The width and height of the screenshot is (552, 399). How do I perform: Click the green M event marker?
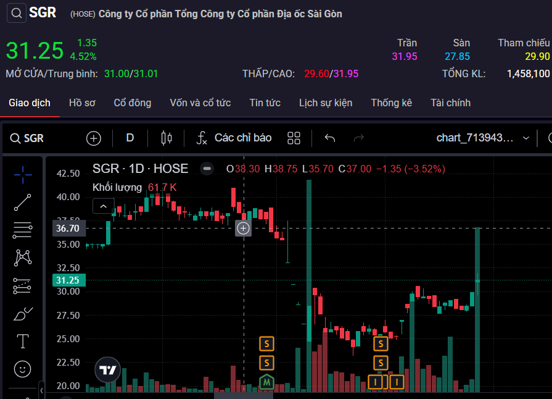point(266,382)
